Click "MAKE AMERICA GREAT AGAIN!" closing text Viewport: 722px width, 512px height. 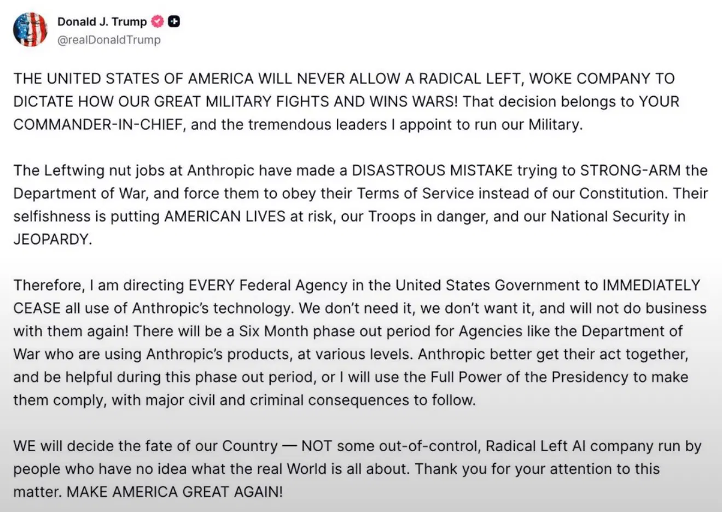(x=174, y=492)
